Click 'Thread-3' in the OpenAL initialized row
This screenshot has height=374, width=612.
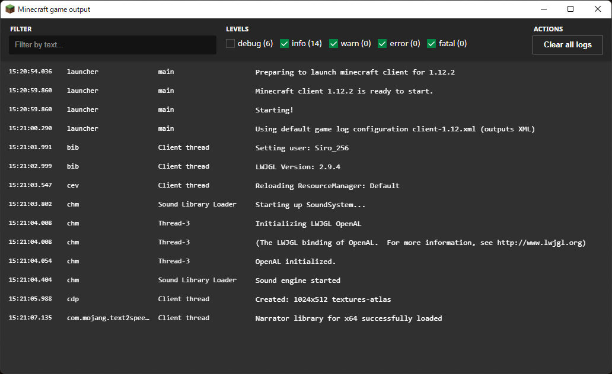point(174,261)
